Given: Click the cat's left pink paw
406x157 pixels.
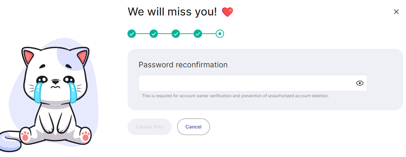Looking at the screenshot, I should point(25,136).
